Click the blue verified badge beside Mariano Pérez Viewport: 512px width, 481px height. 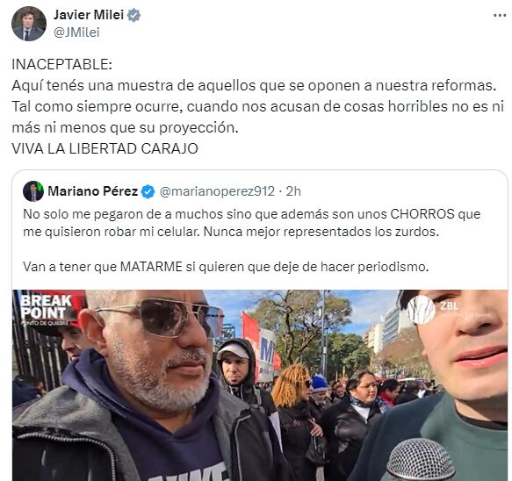click(148, 191)
